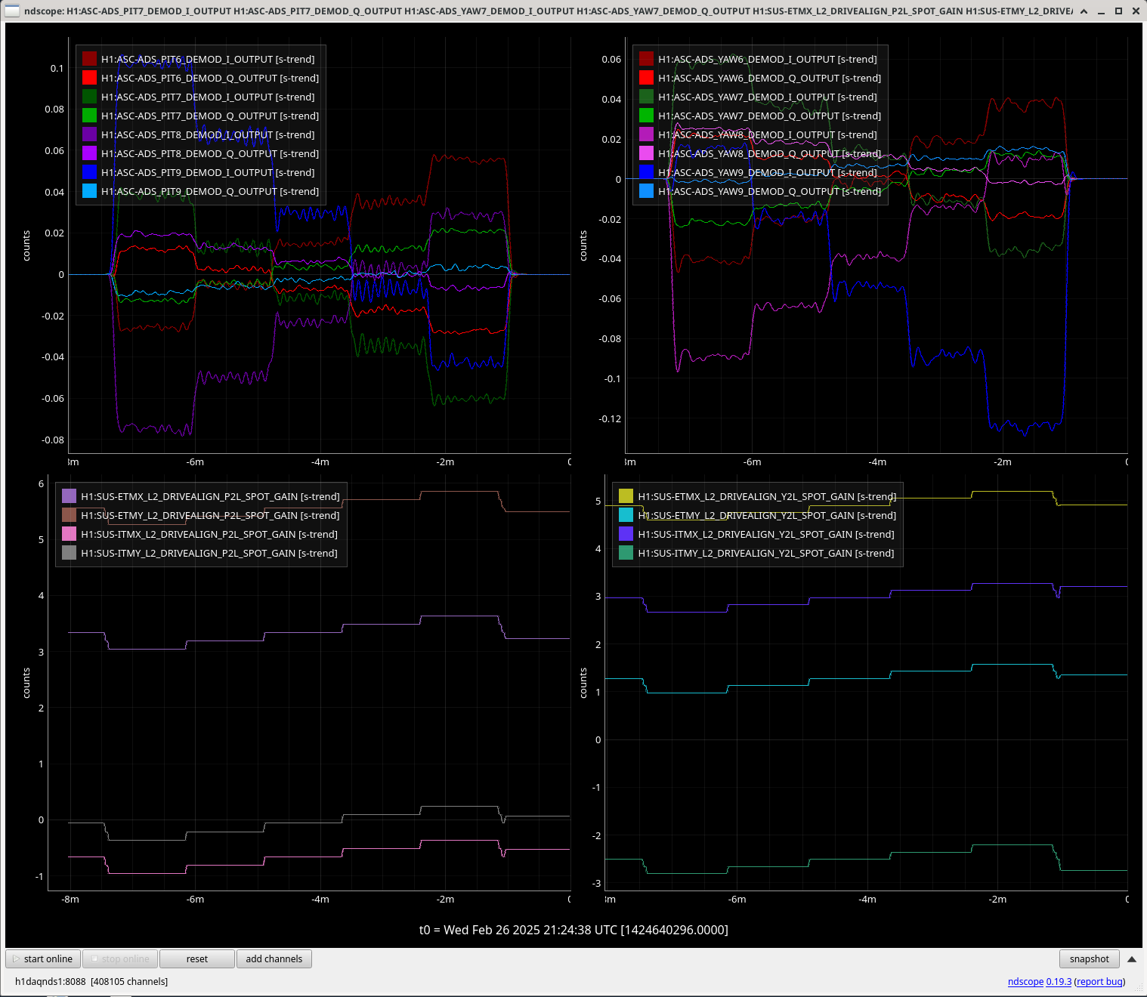
Task: Select H1:ASC-ADS_YAW9_DEMOD_I_OUTPUT legend label
Action: click(768, 172)
